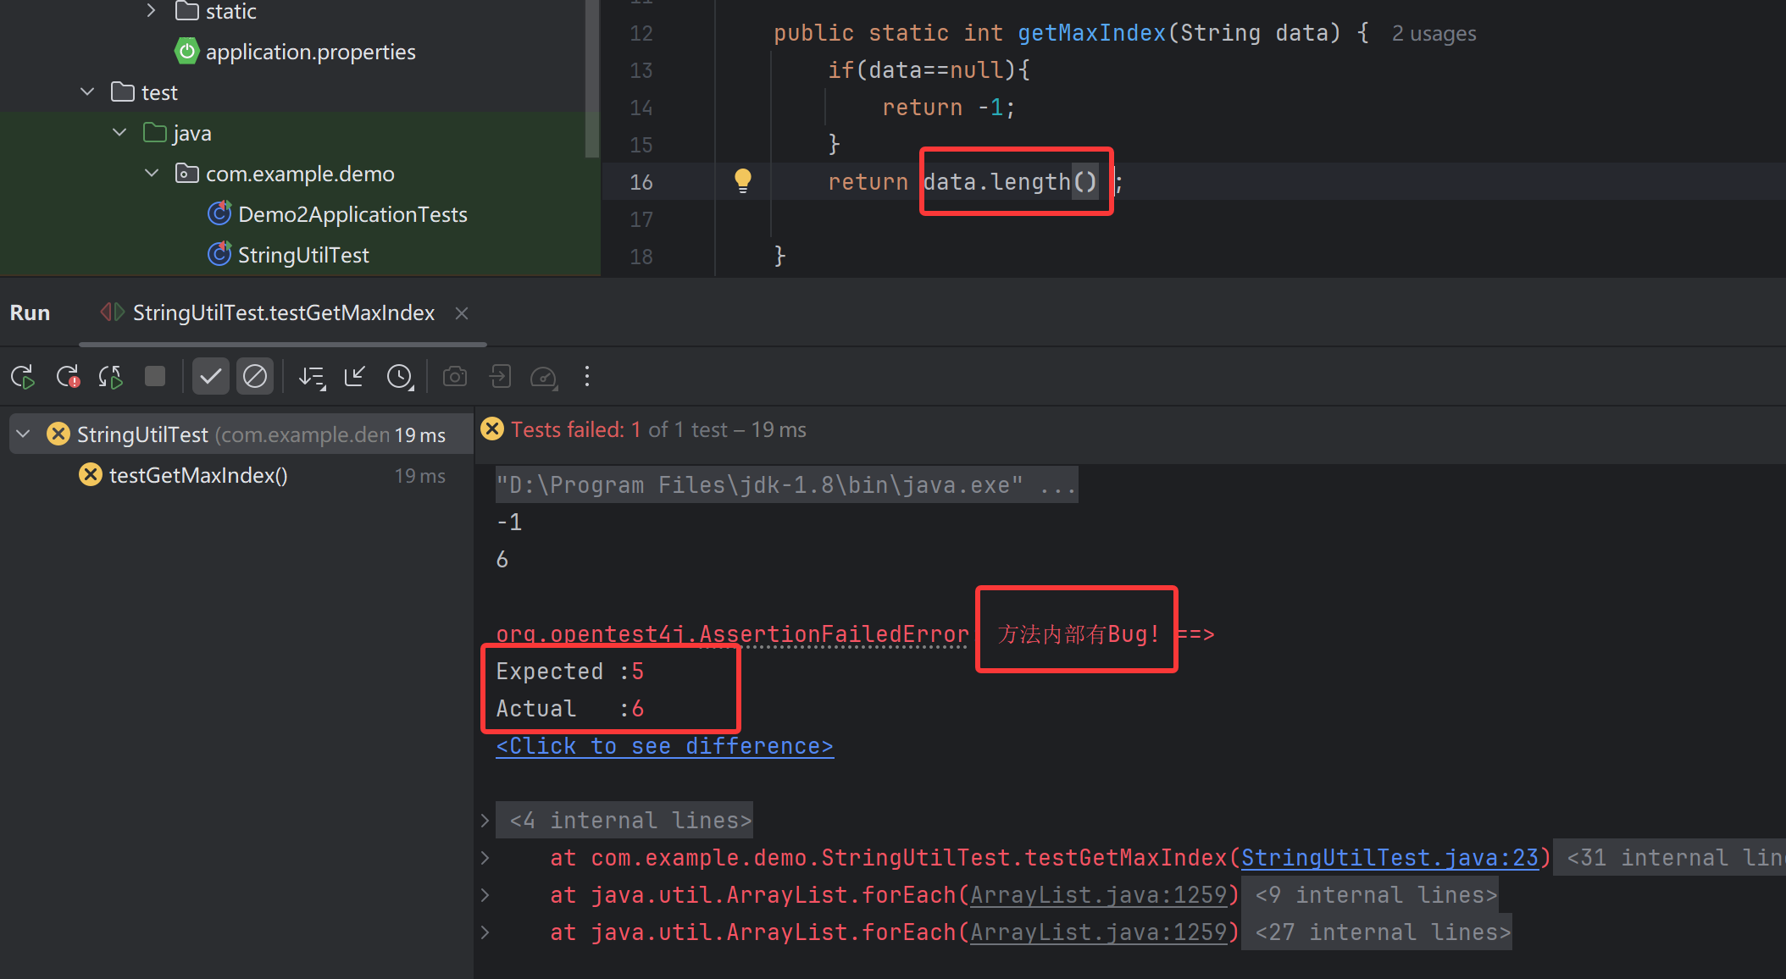Viewport: 1786px width, 979px height.
Task: Click Rerun Failed Tests icon
Action: (x=68, y=377)
